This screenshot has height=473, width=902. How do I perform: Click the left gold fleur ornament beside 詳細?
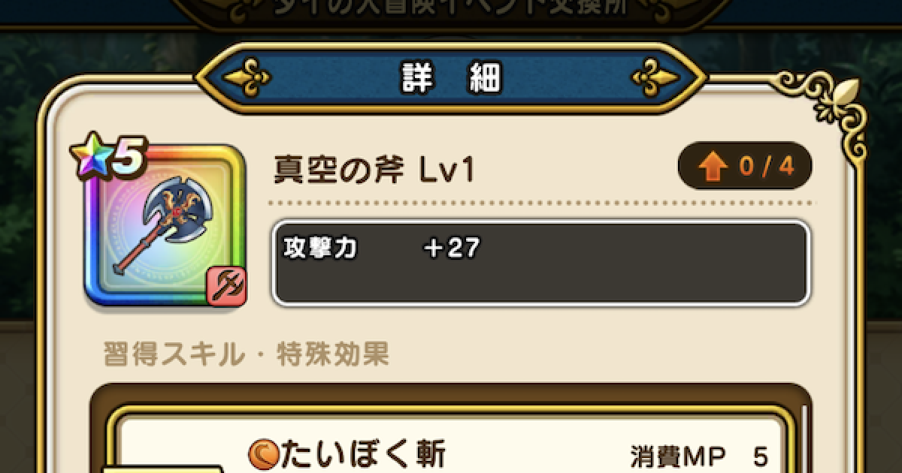tap(250, 77)
